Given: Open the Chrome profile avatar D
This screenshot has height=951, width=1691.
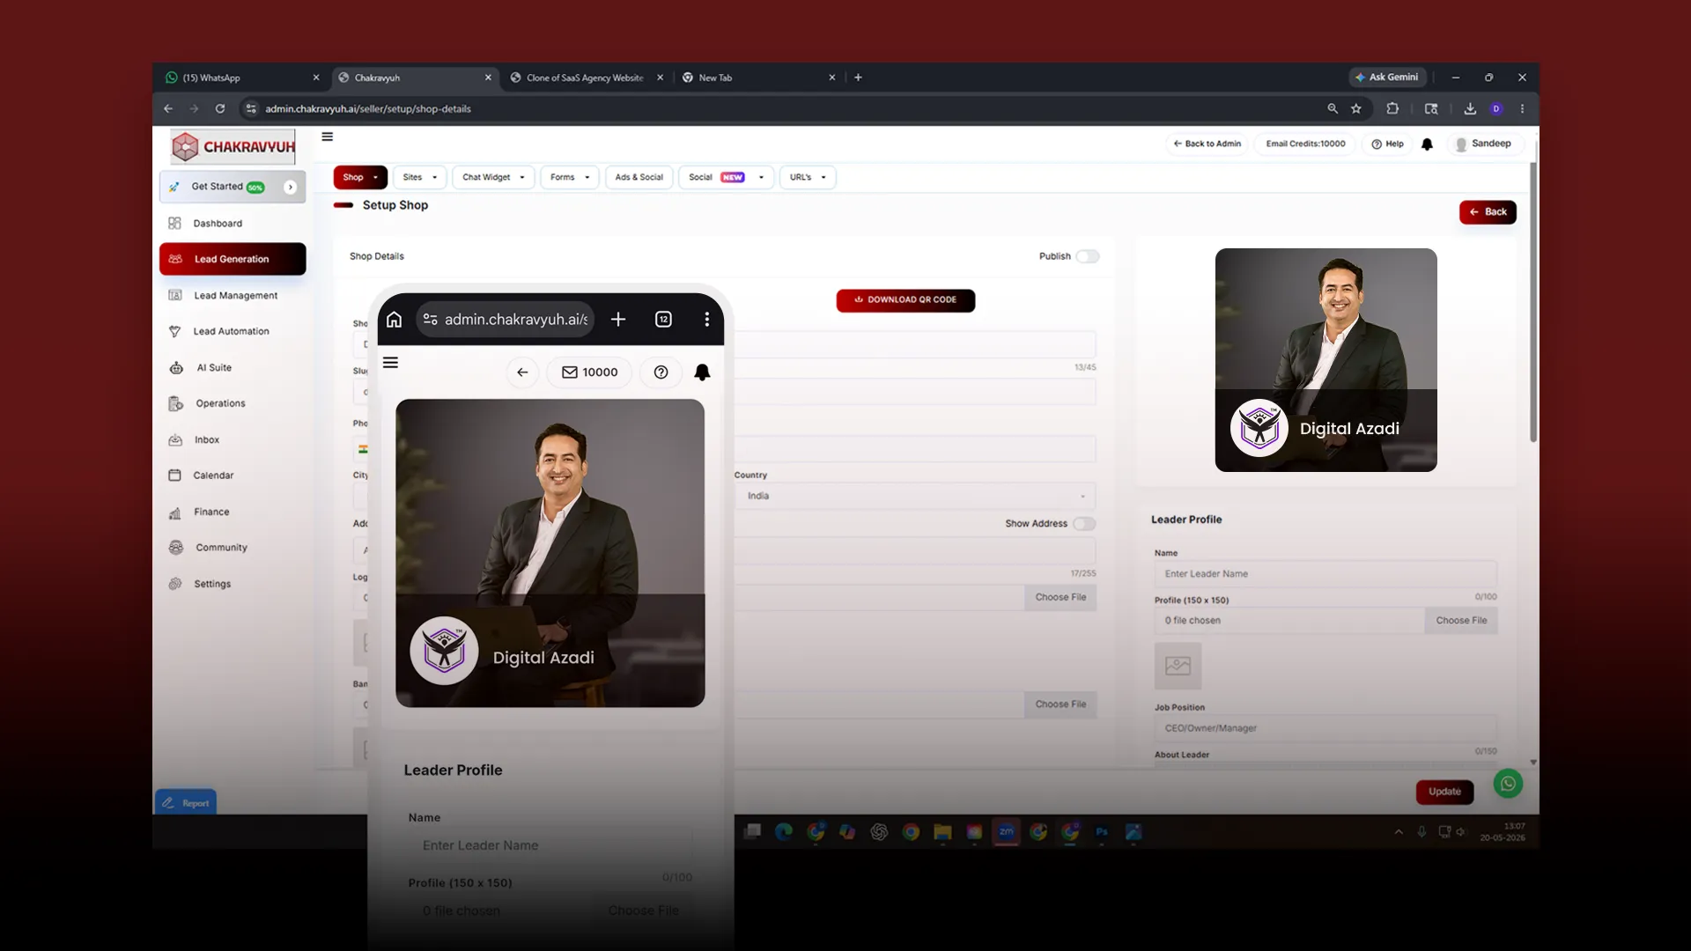Looking at the screenshot, I should 1496,109.
